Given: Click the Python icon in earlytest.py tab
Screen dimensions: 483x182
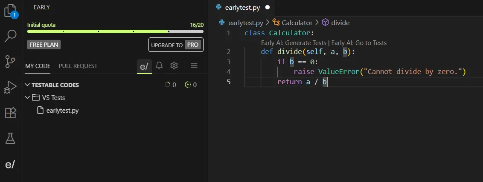Looking at the screenshot, I should click(219, 7).
